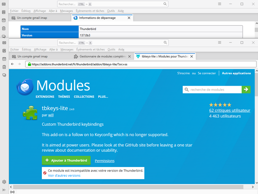Screen dimensions: 258x194
Task: Click Ajouter à Thunderbird button
Action: [x=66, y=160]
